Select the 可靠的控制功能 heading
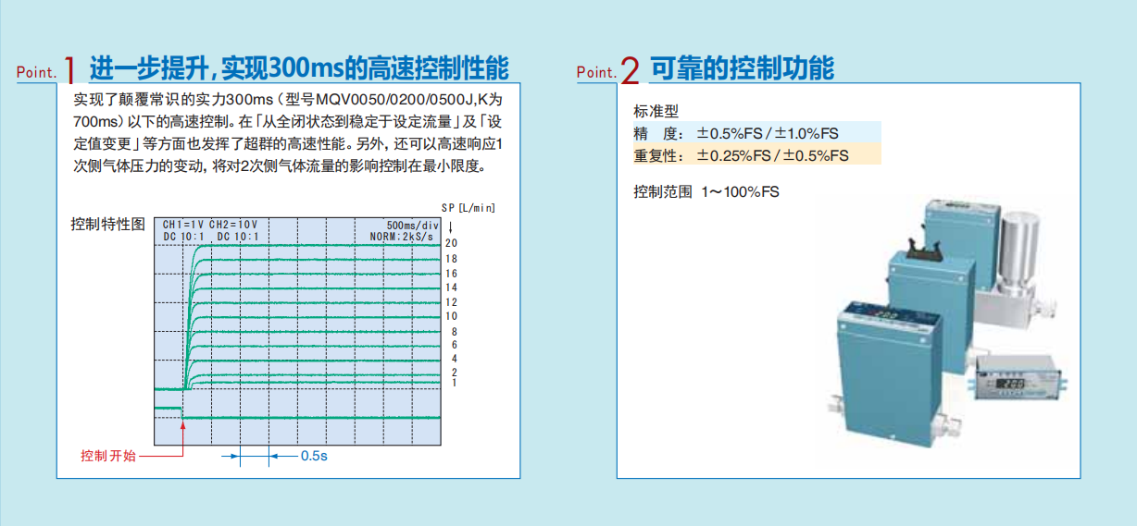Viewport: 1137px width, 526px height. pos(742,67)
